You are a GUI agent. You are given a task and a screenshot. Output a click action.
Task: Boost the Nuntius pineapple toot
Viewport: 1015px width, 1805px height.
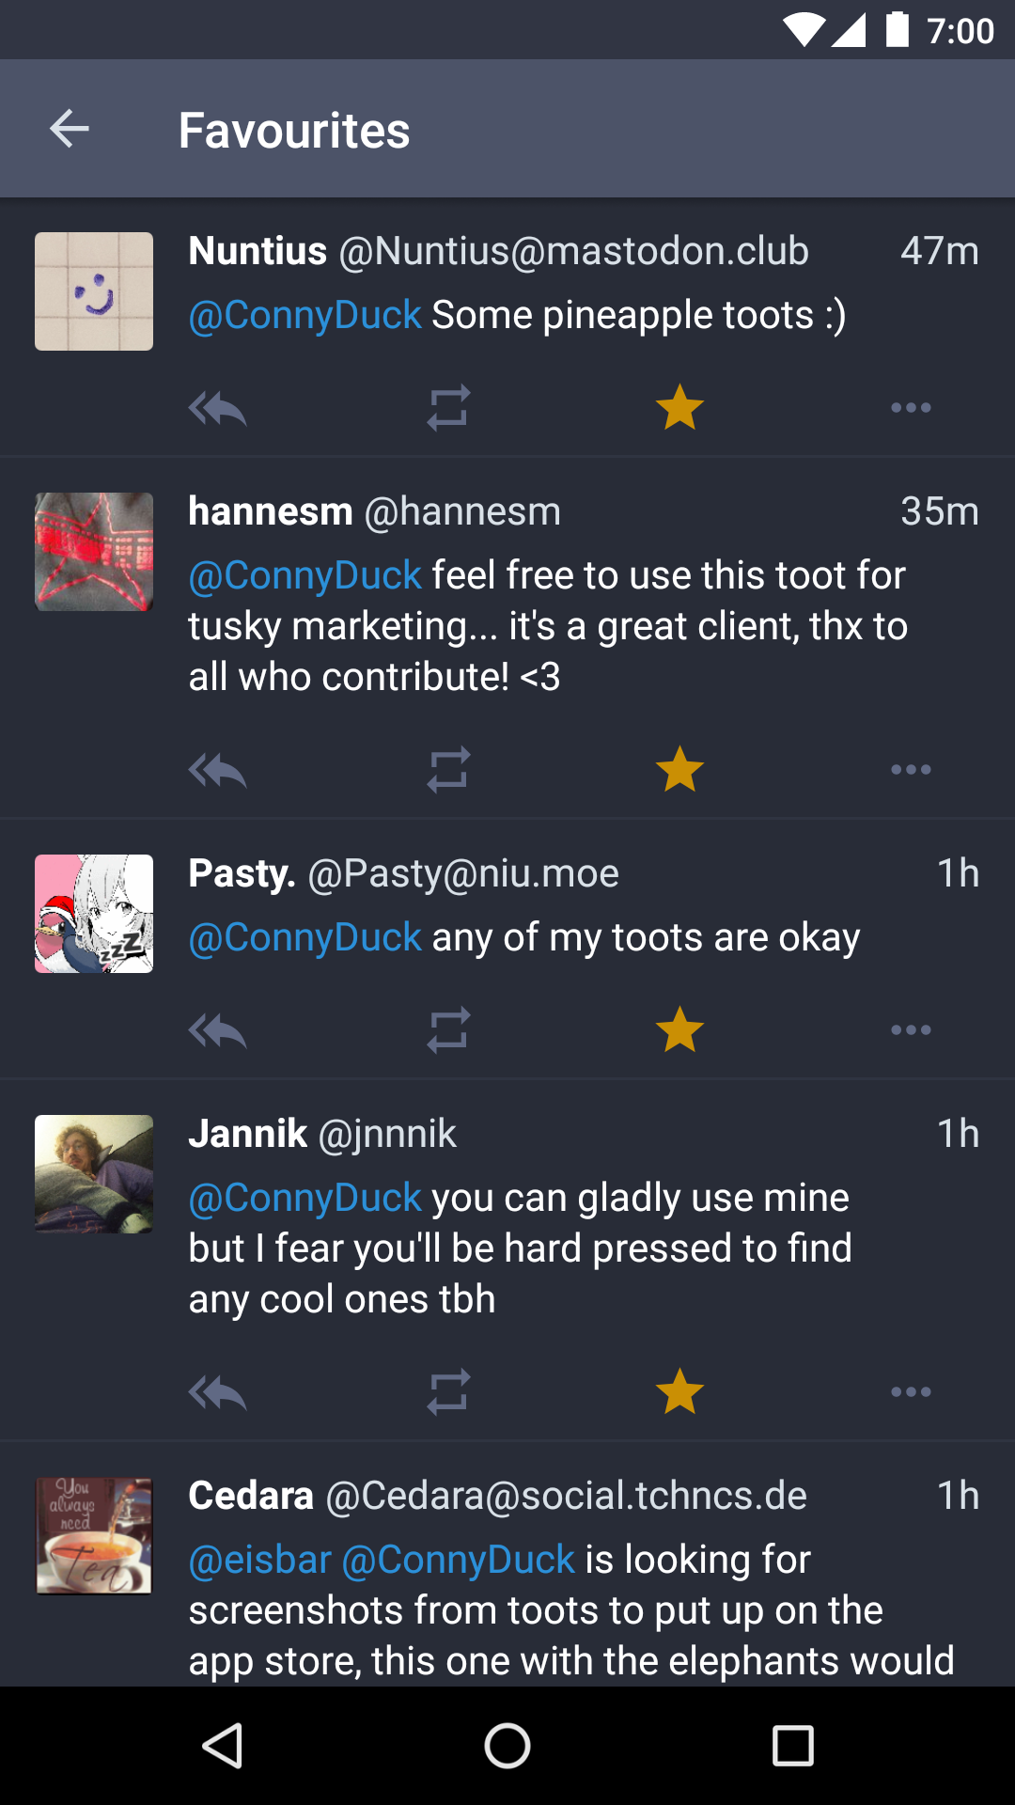coord(448,408)
